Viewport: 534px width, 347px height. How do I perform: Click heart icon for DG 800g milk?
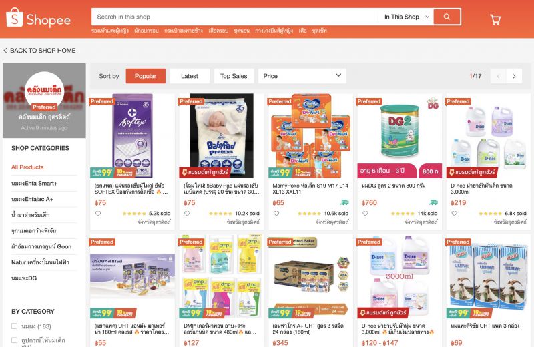[365, 214]
